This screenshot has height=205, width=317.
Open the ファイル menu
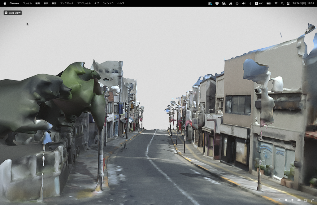click(27, 3)
